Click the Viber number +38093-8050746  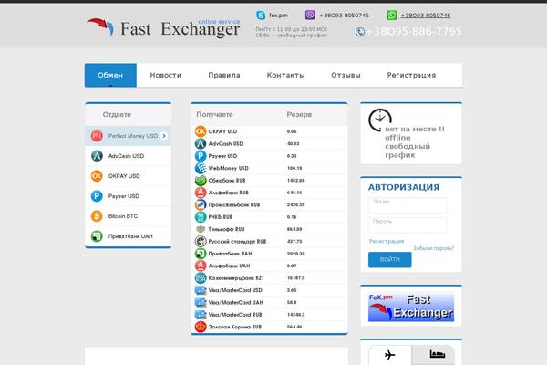[x=344, y=16]
